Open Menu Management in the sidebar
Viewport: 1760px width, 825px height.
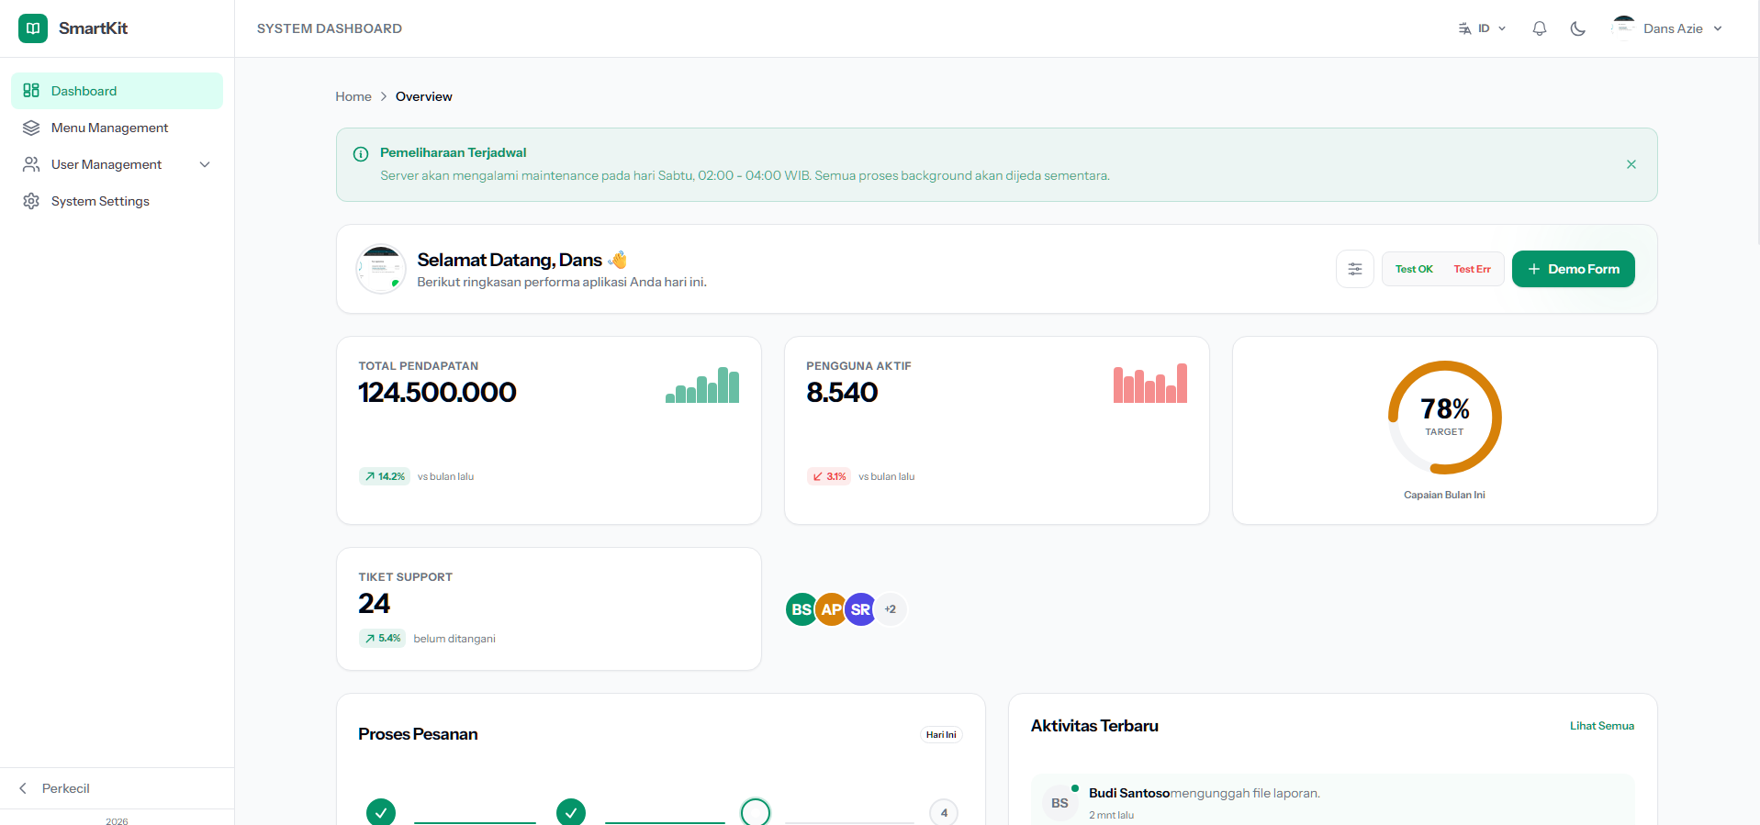(117, 128)
